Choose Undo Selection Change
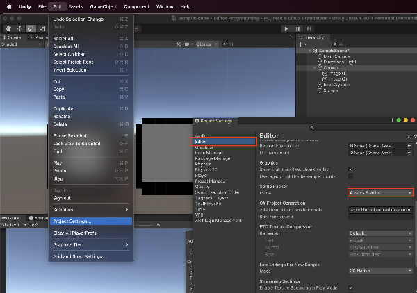Image resolution: width=417 pixels, height=293 pixels. (90, 19)
